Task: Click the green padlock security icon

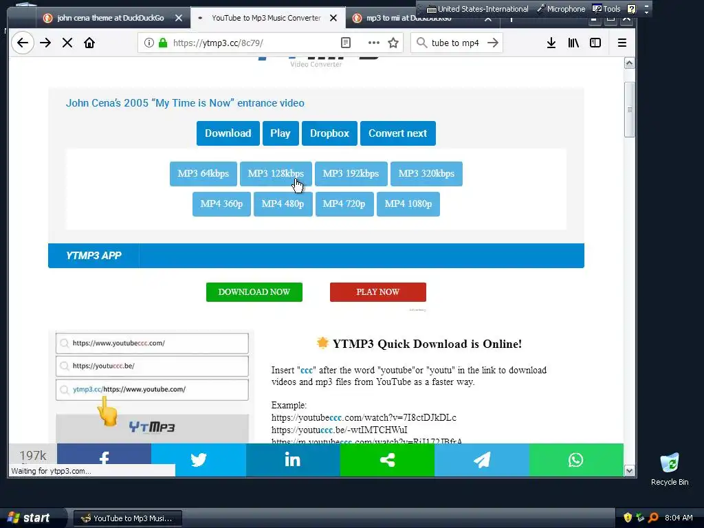Action: [163, 43]
